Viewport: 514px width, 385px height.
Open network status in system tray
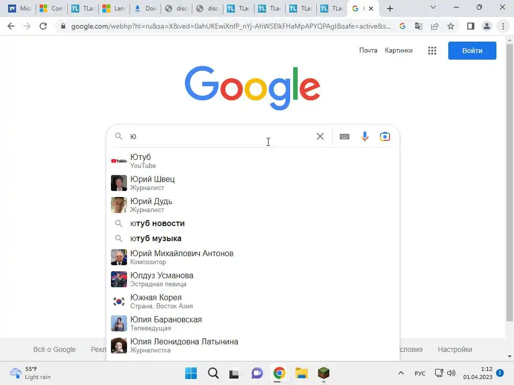[439, 373]
